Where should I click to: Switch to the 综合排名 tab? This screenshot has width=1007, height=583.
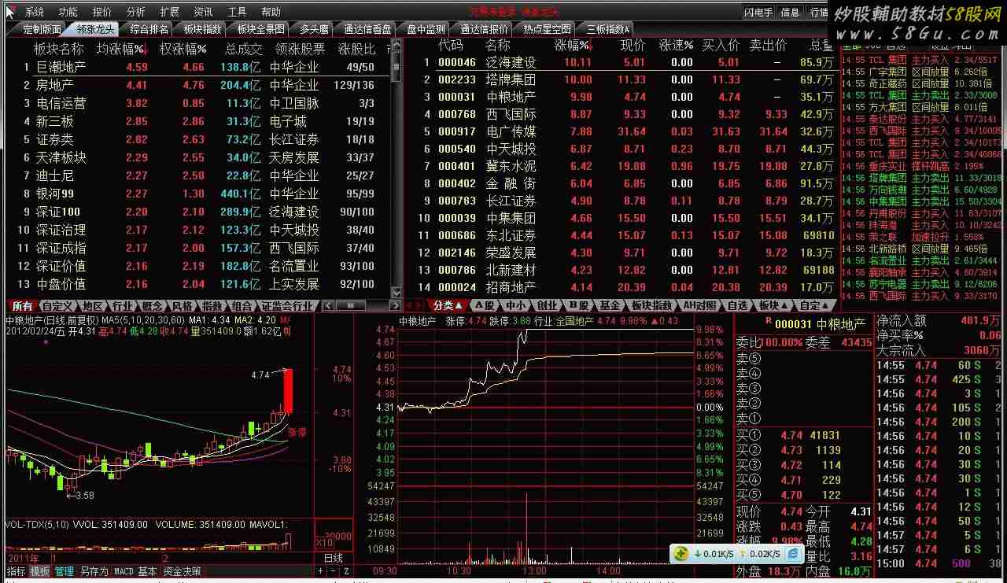[x=149, y=29]
